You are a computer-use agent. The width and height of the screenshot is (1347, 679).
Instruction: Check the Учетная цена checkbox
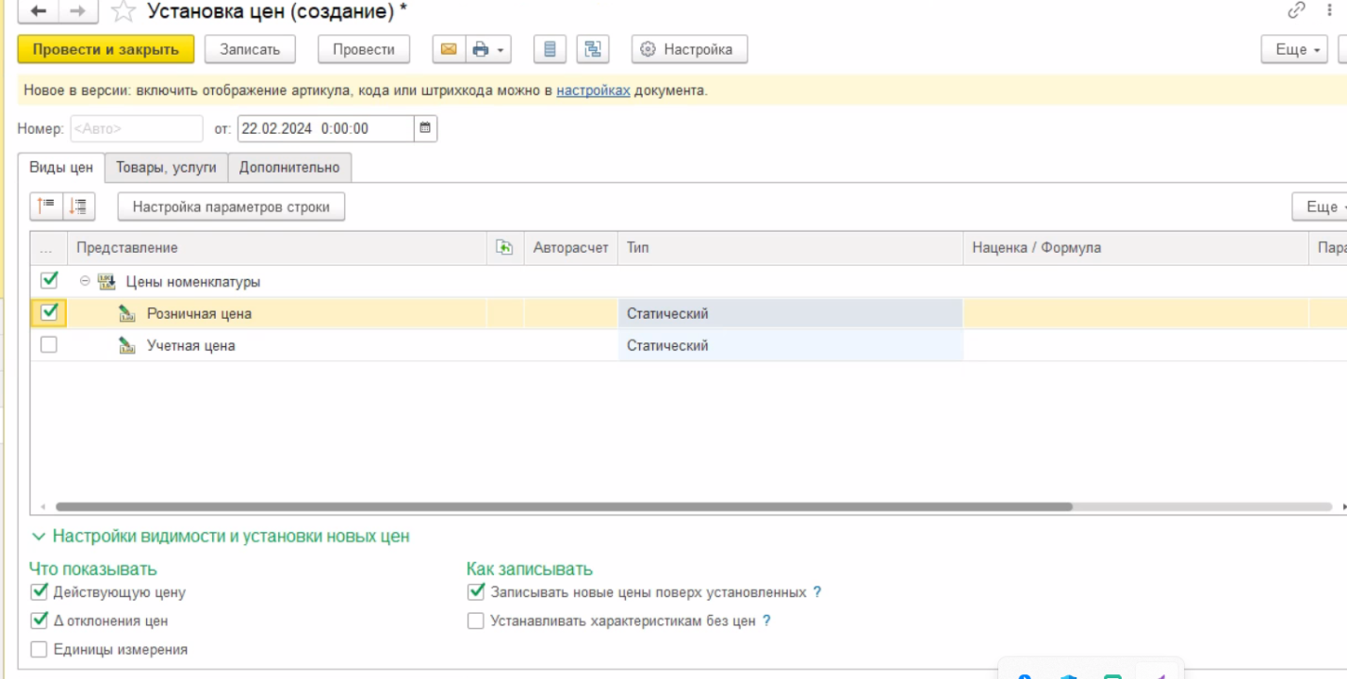tap(49, 345)
